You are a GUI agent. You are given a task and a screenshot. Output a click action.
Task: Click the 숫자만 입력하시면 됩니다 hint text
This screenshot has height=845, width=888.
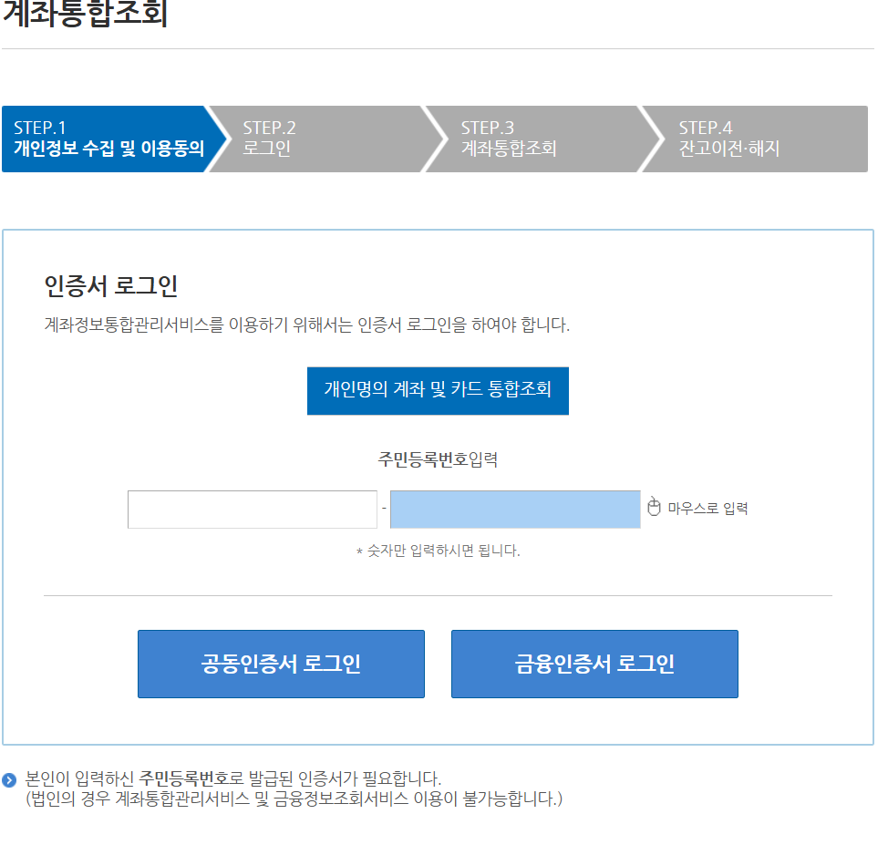(438, 551)
